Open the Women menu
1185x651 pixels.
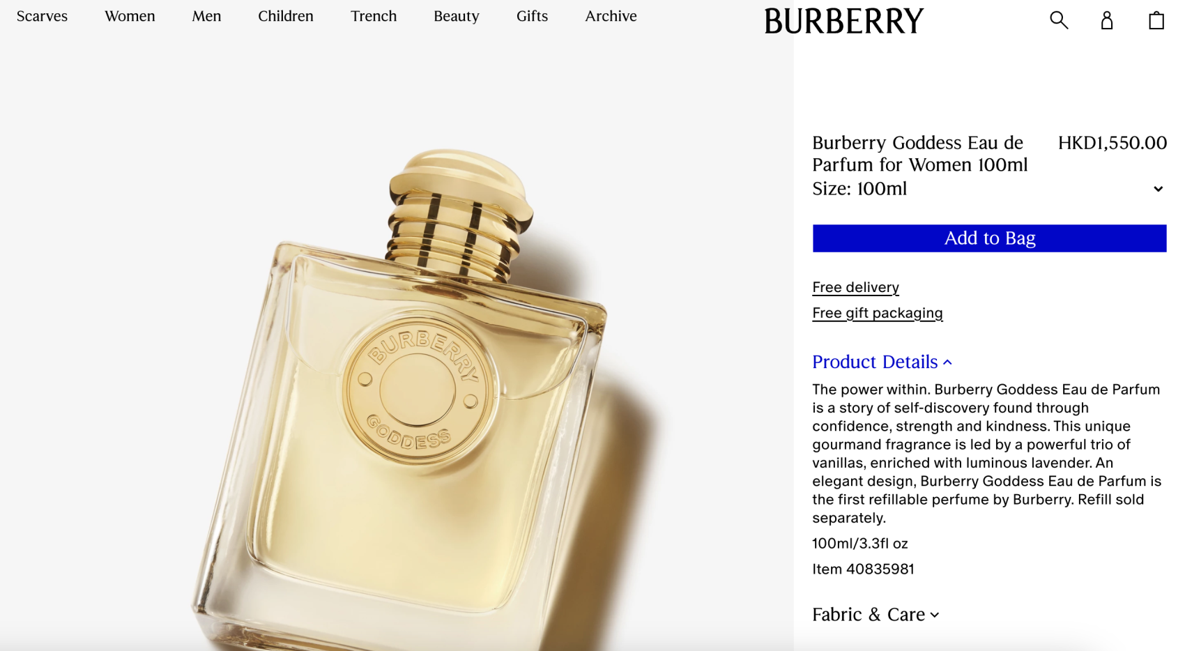[130, 16]
